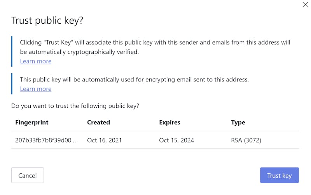311x195 pixels.
Task: Click the Created column header
Action: pos(98,123)
